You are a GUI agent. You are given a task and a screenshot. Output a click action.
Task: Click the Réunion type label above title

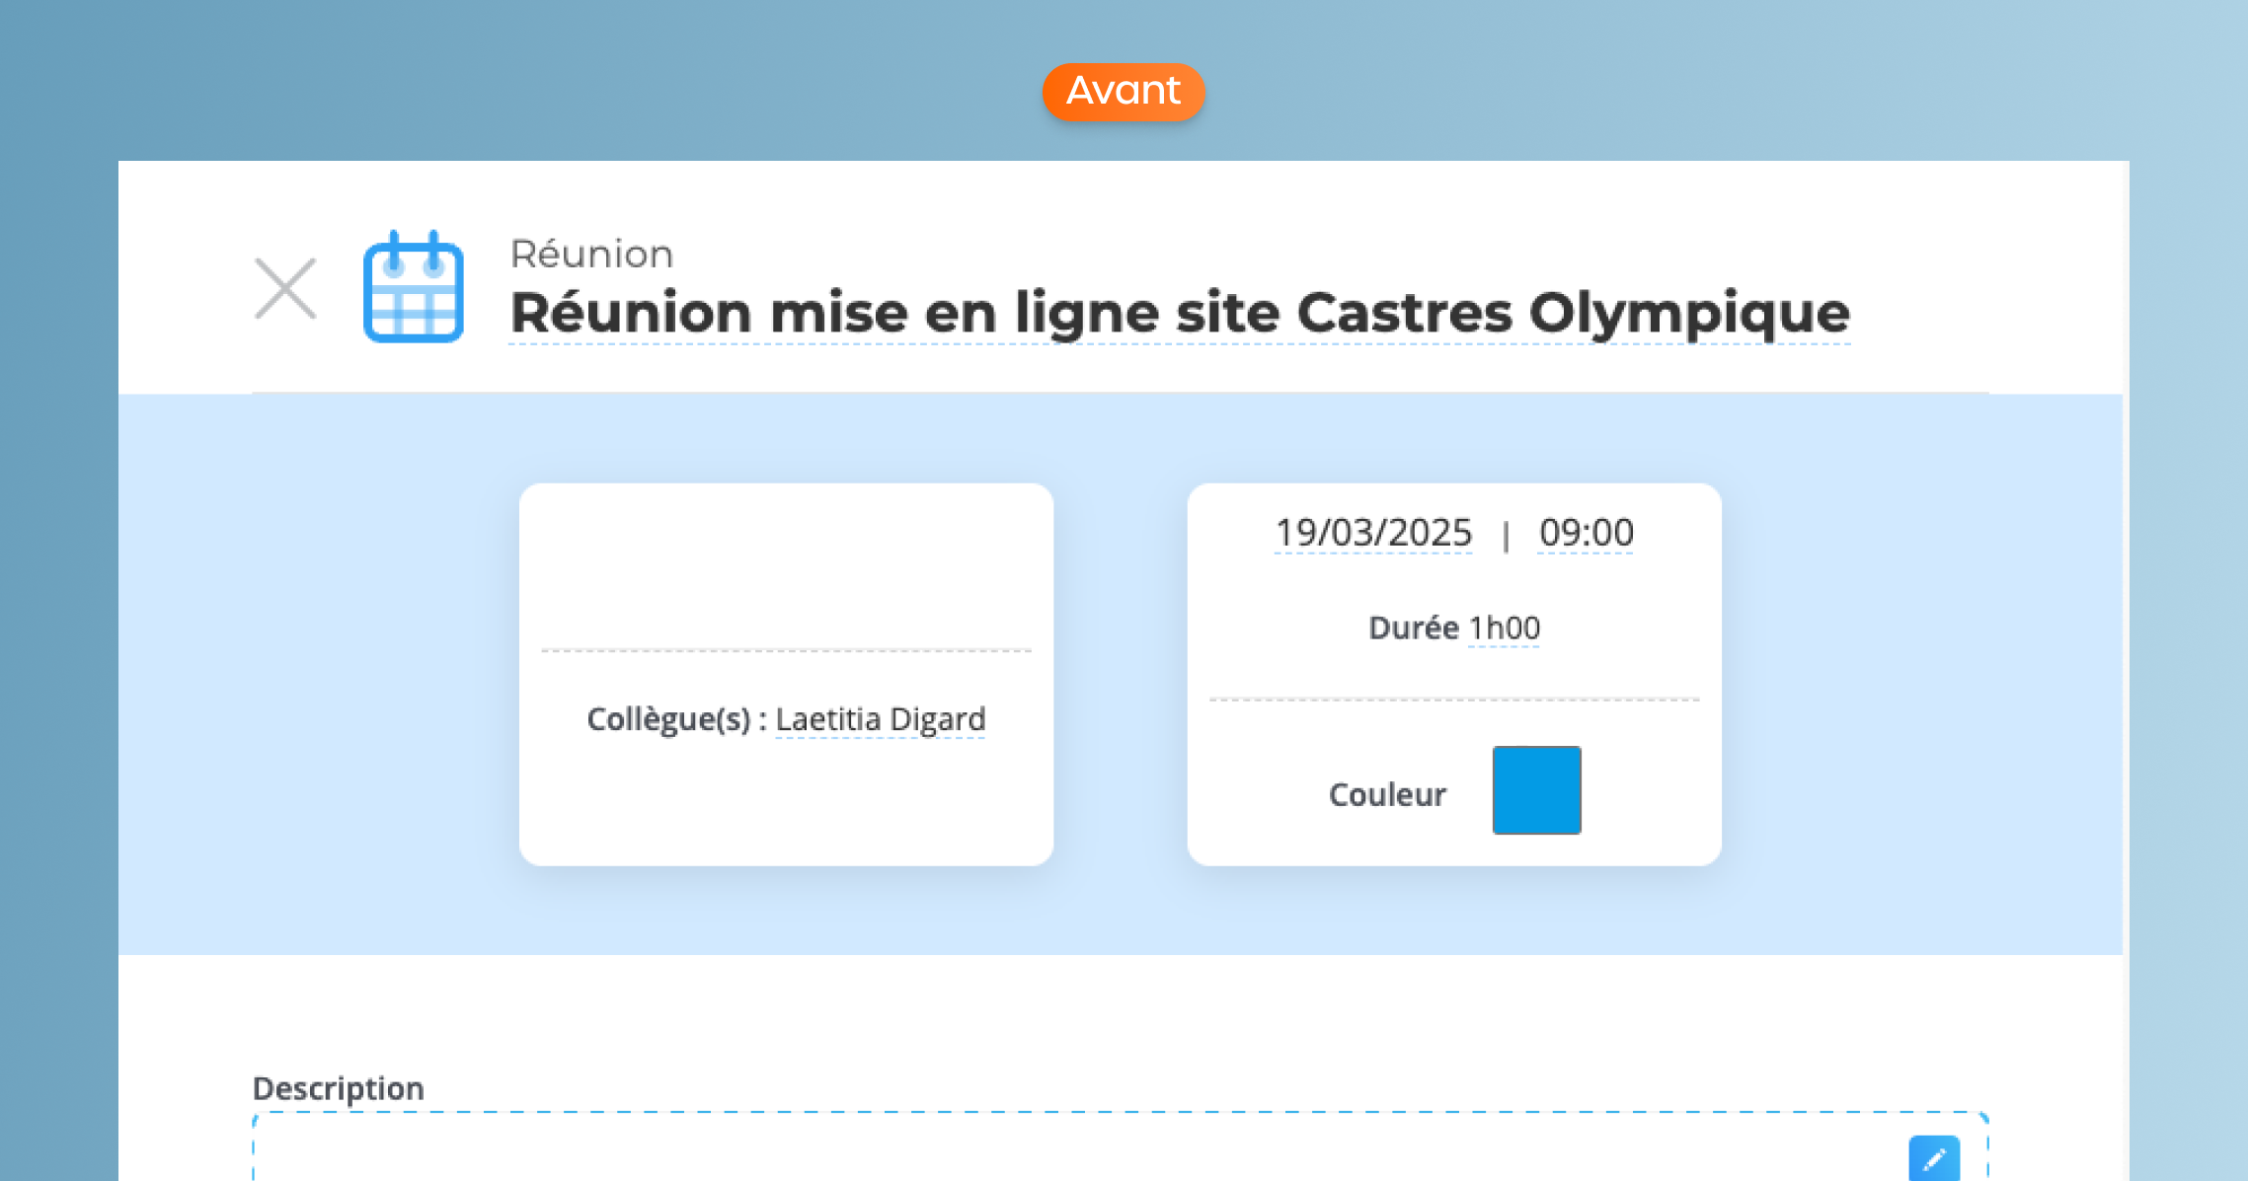click(591, 255)
